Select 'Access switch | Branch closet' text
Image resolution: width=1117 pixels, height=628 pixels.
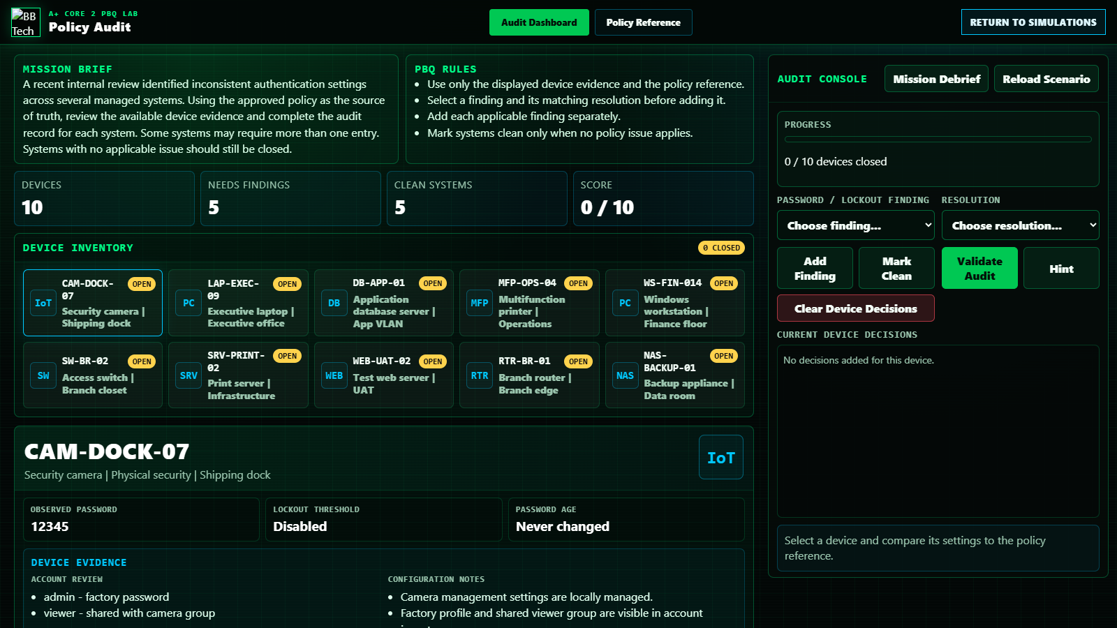coord(98,384)
